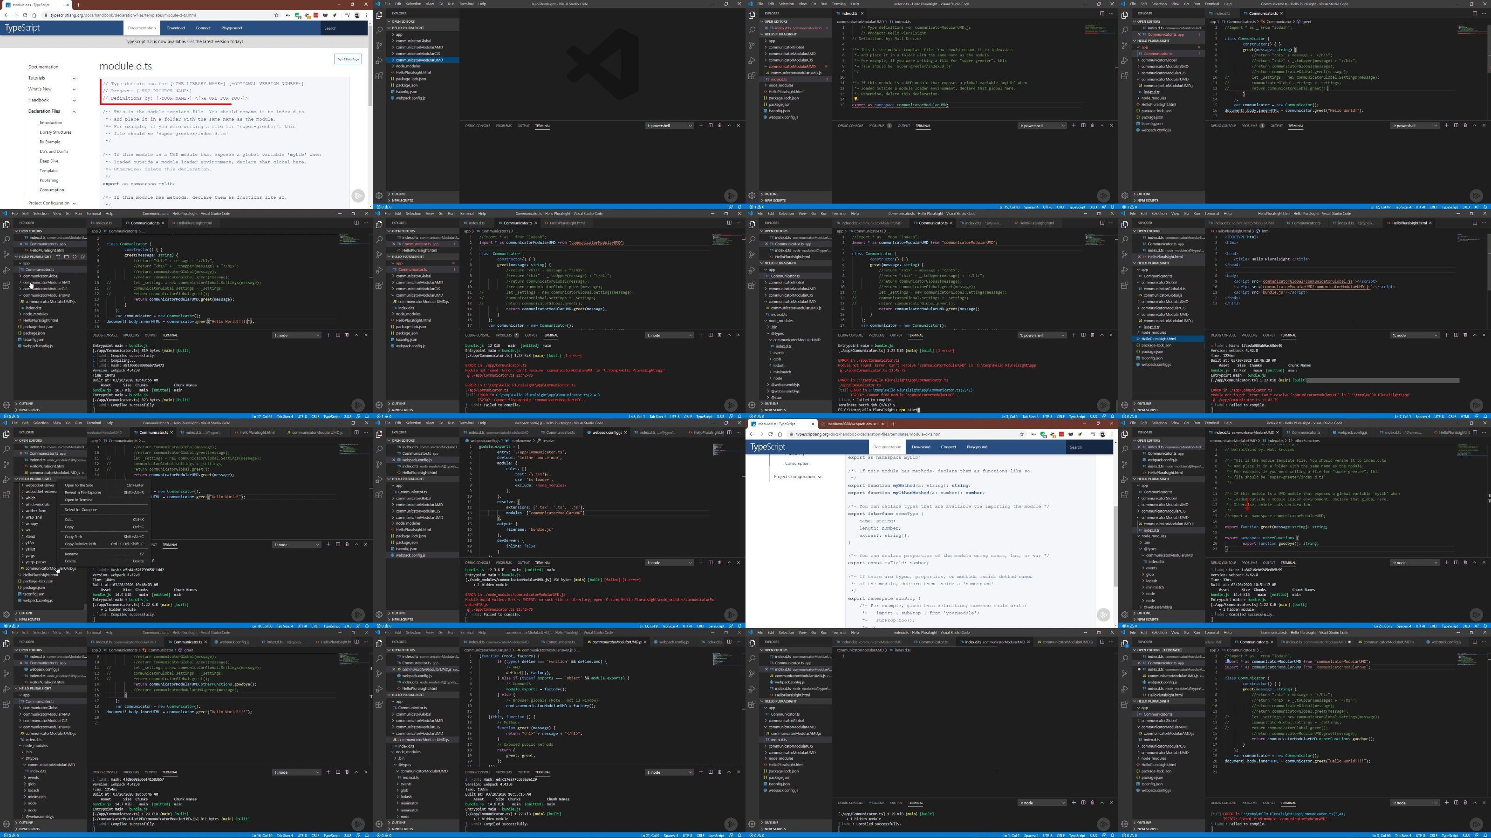1491x838 pixels.
Task: Click errors and warnings count in the empty VS Code window
Action: click(385, 206)
